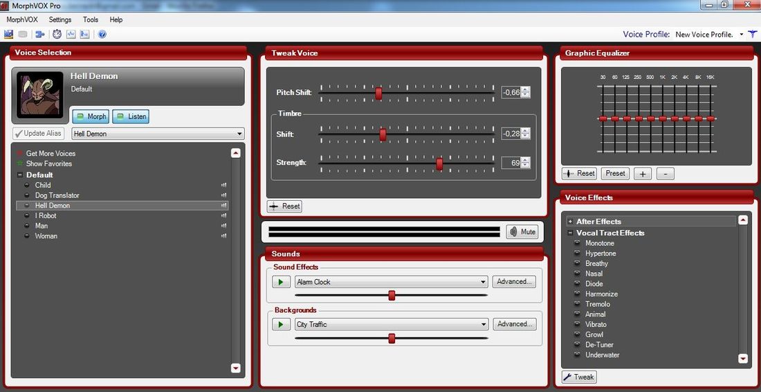Click the Show Favorites green star
Viewport: 761px width, 392px height.
(20, 163)
